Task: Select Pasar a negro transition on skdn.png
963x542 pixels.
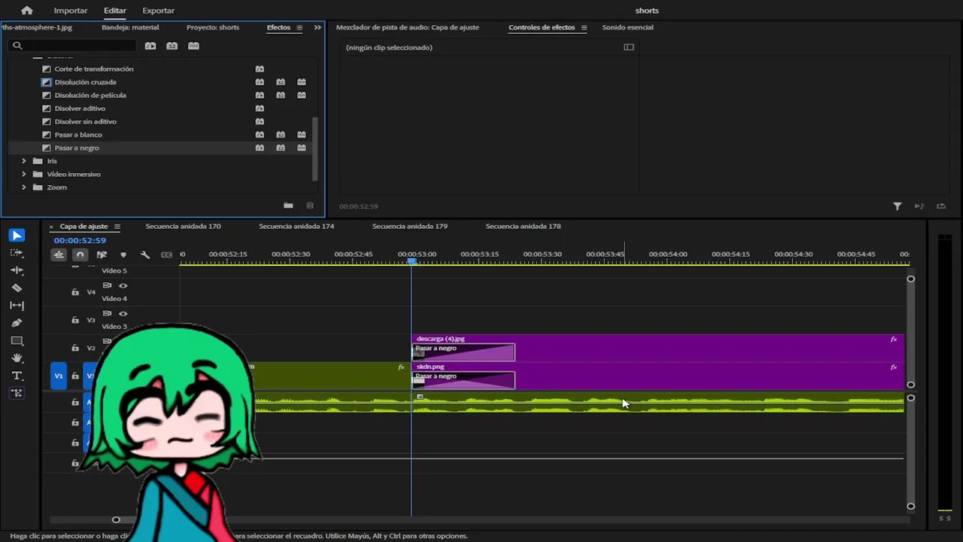Action: [x=463, y=380]
